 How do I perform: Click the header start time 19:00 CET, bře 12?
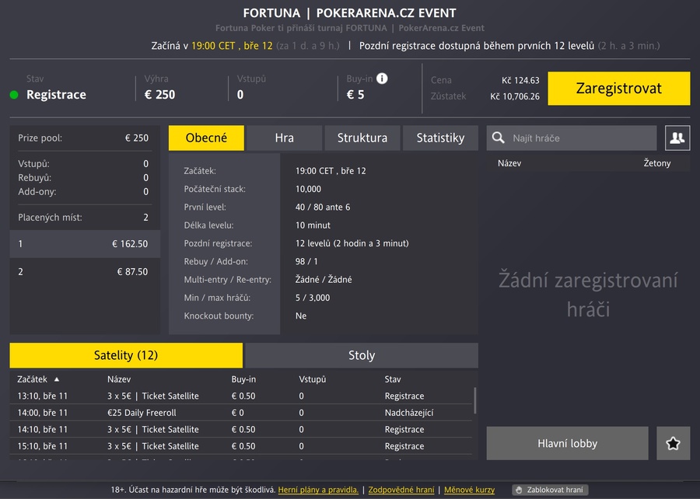coord(232,46)
